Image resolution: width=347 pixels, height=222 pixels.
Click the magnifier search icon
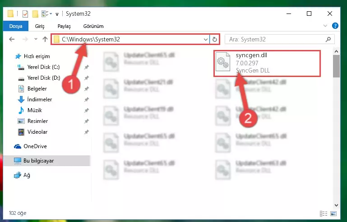[x=328, y=39]
